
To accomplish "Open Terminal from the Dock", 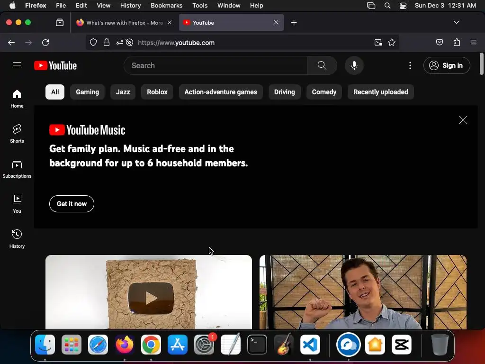I will click(257, 345).
